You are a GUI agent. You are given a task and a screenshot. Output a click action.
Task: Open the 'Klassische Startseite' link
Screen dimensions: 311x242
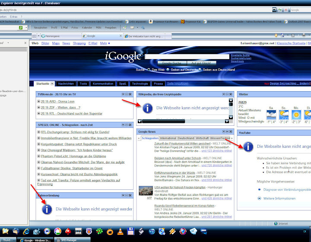[291, 43]
